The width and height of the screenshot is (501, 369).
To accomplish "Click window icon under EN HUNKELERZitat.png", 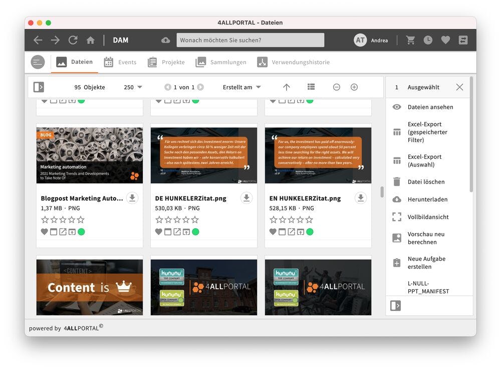I will pyautogui.click(x=282, y=232).
